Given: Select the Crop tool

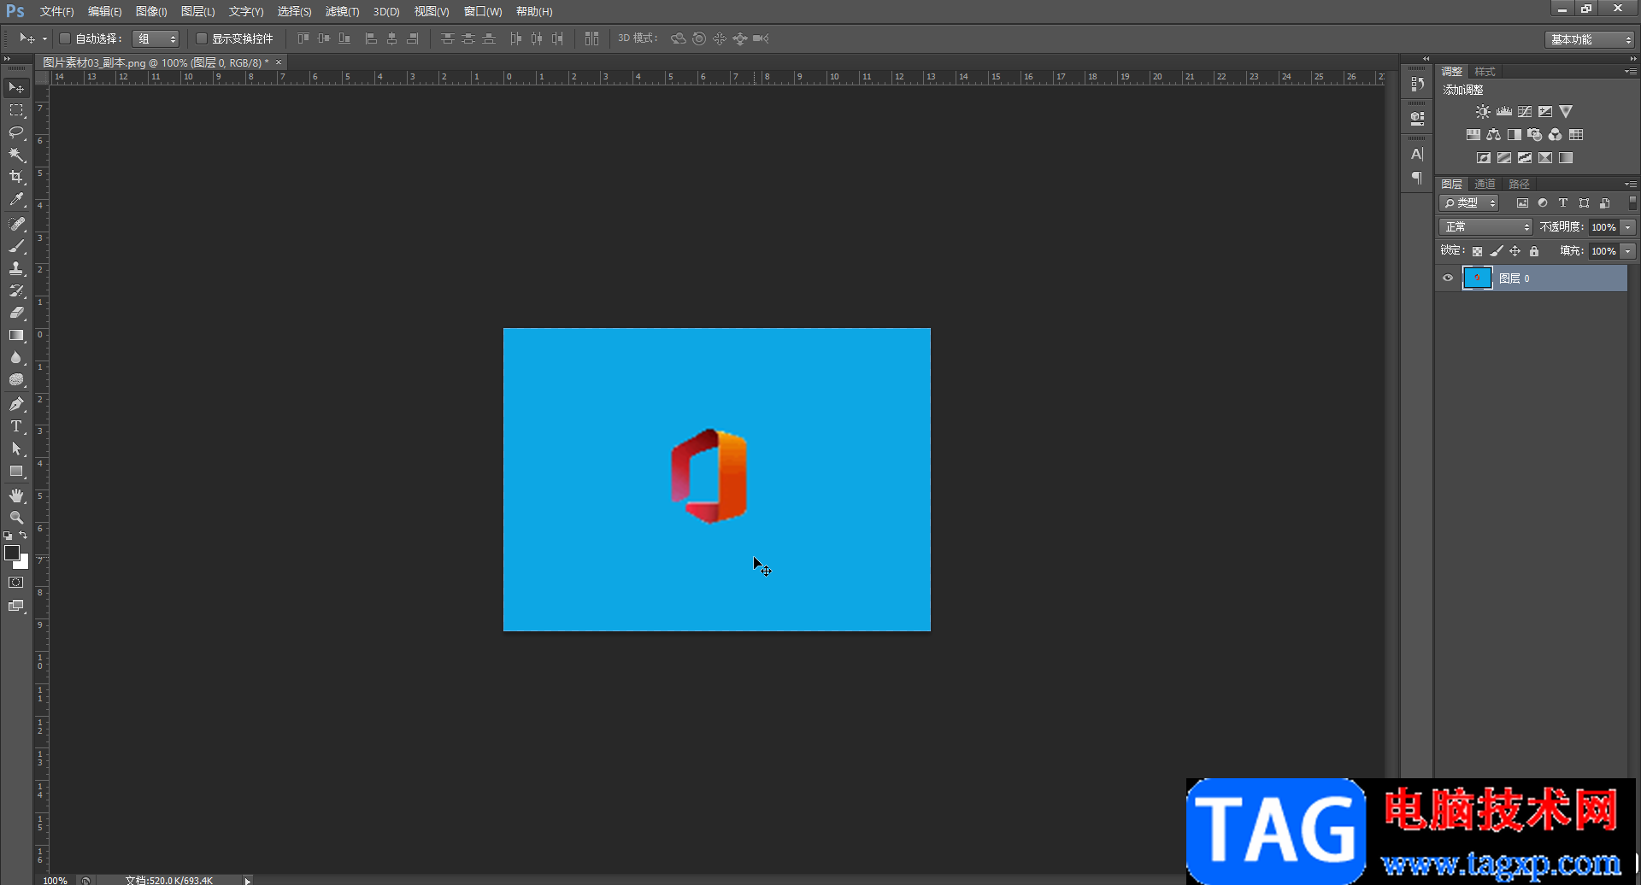Looking at the screenshot, I should 16,177.
